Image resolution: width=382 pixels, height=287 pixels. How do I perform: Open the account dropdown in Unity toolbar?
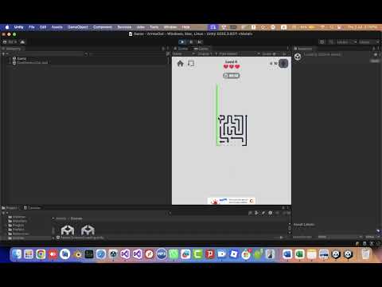[10, 42]
